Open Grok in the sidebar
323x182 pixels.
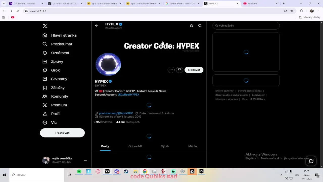point(51,70)
